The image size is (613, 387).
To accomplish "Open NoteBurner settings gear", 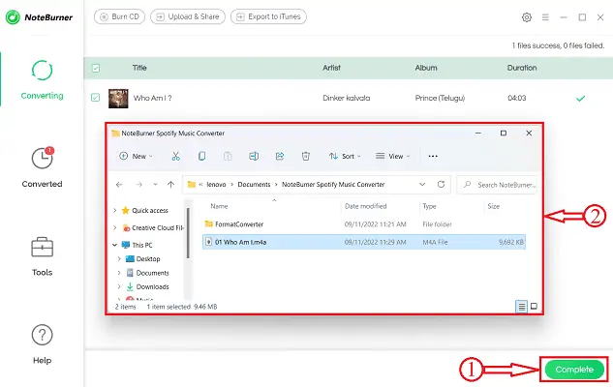I will click(x=527, y=17).
